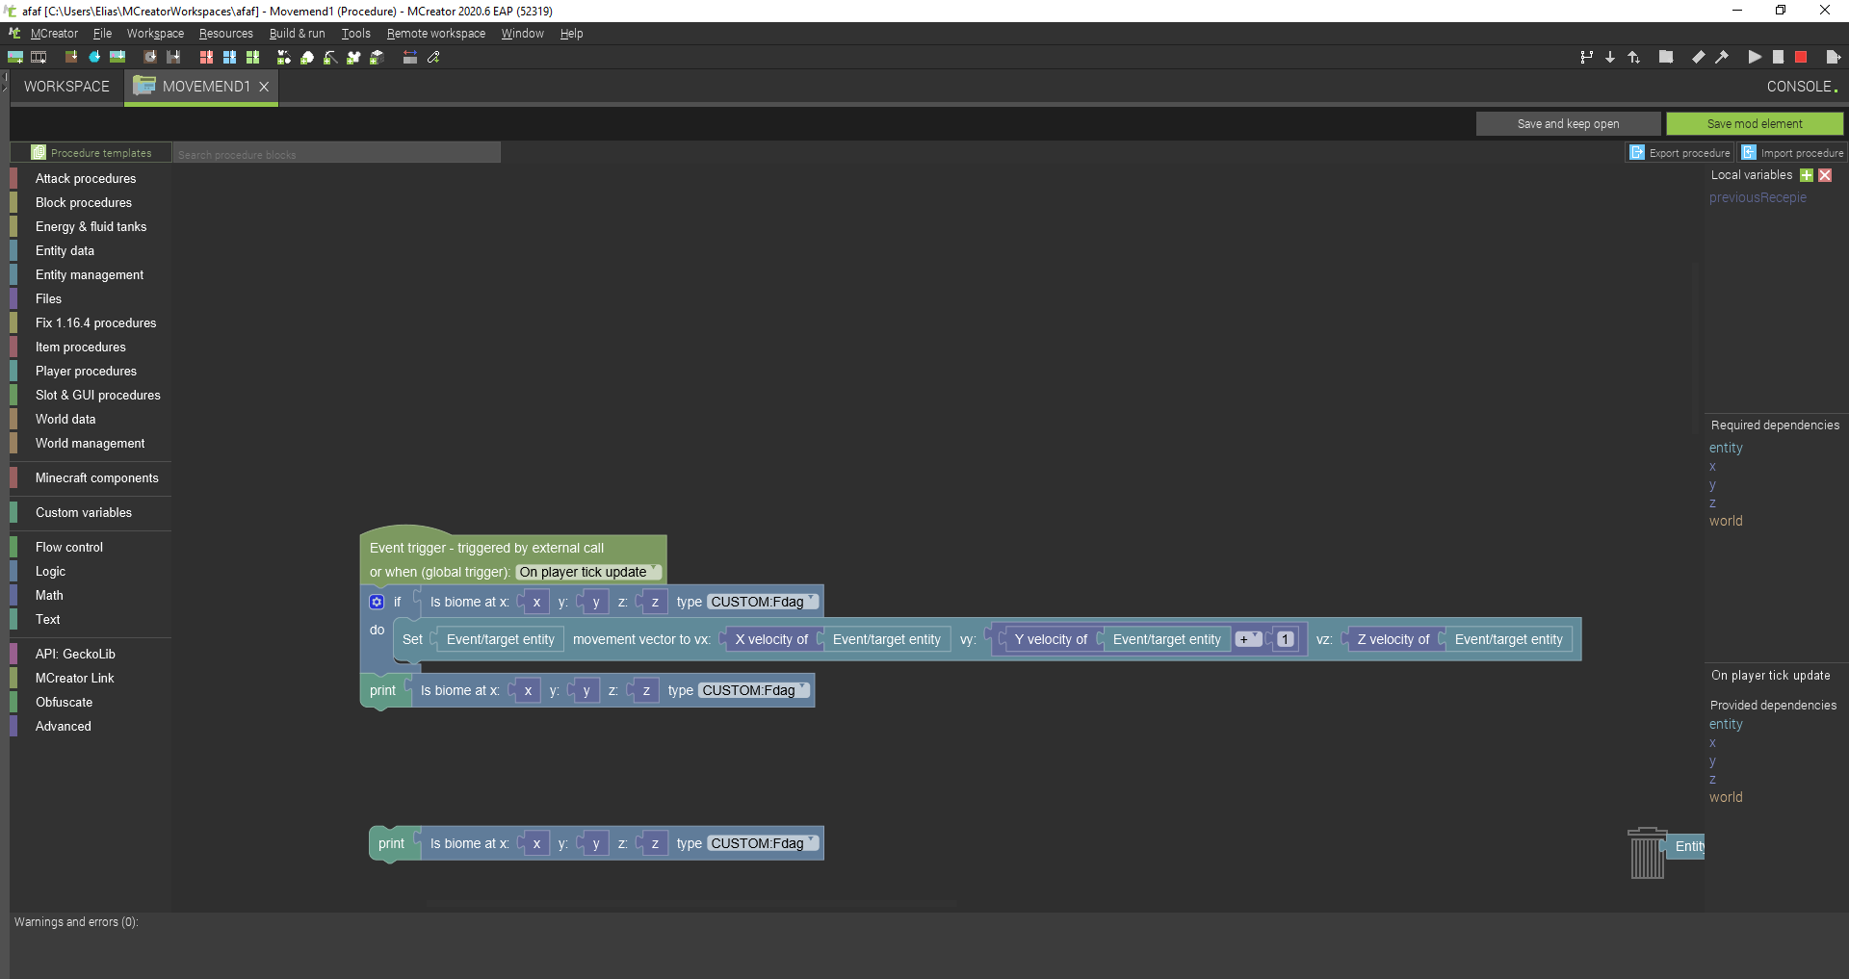This screenshot has width=1849, height=979.
Task: Select previousRecepie local variable
Action: [1758, 197]
